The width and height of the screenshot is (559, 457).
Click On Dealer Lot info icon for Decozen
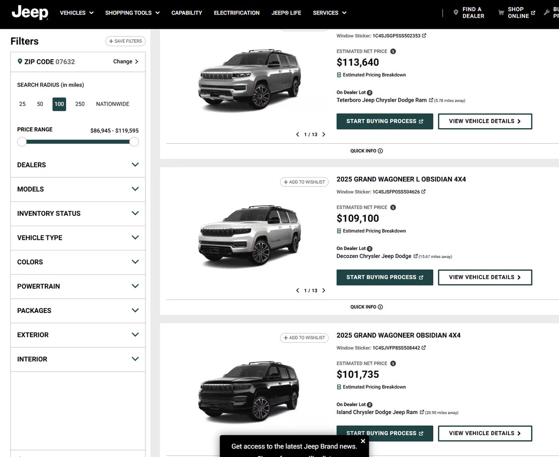pyautogui.click(x=369, y=249)
